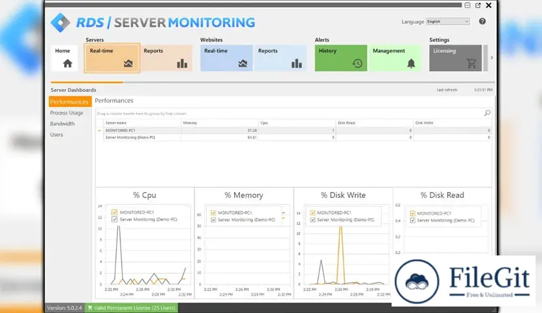The width and height of the screenshot is (542, 313).
Task: Open Alerts History tile
Action: (341, 58)
